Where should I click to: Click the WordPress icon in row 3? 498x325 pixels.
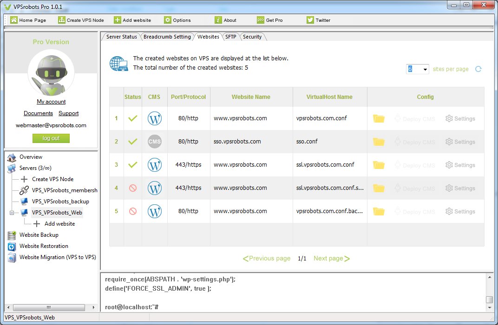click(x=155, y=165)
